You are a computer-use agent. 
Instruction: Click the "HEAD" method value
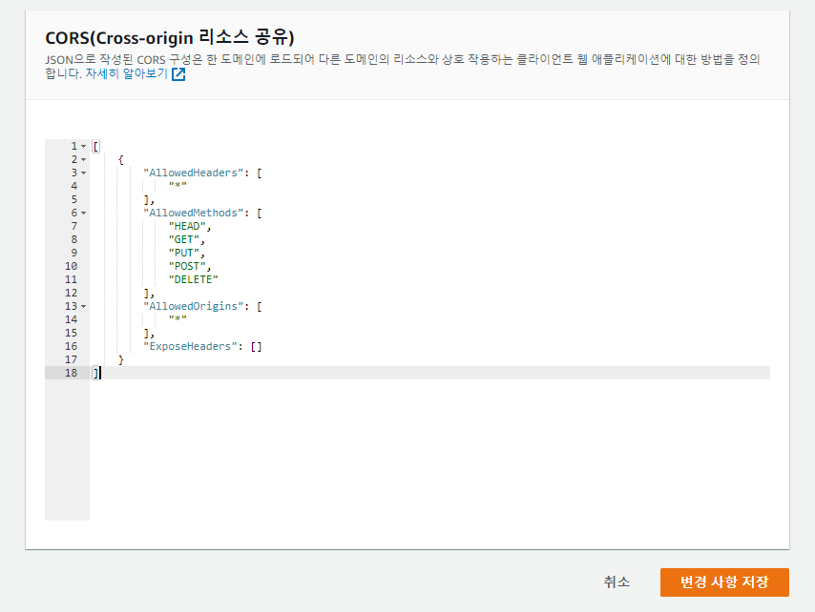tap(187, 226)
